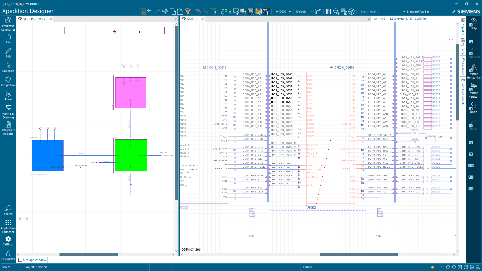Open the Assistance sidebar item
This screenshot has width=482, height=271.
click(x=8, y=255)
